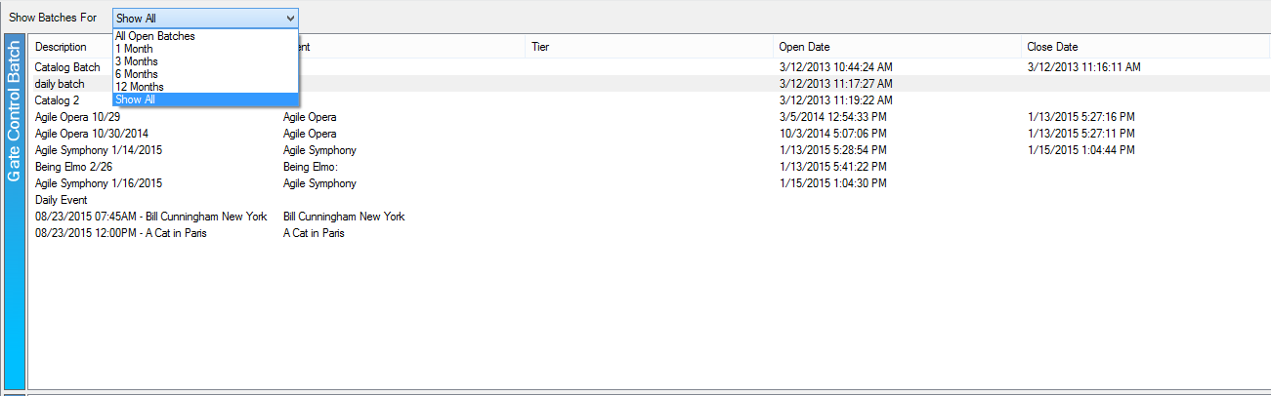Select 6 Months filter option
Viewport: 1271px width, 396px height.
click(x=137, y=74)
